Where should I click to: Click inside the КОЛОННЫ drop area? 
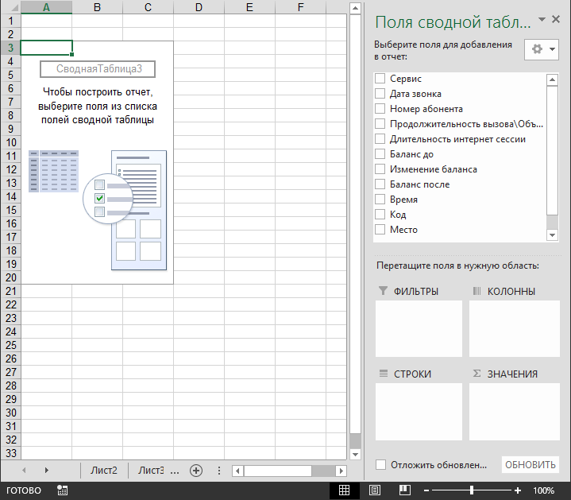[514, 329]
